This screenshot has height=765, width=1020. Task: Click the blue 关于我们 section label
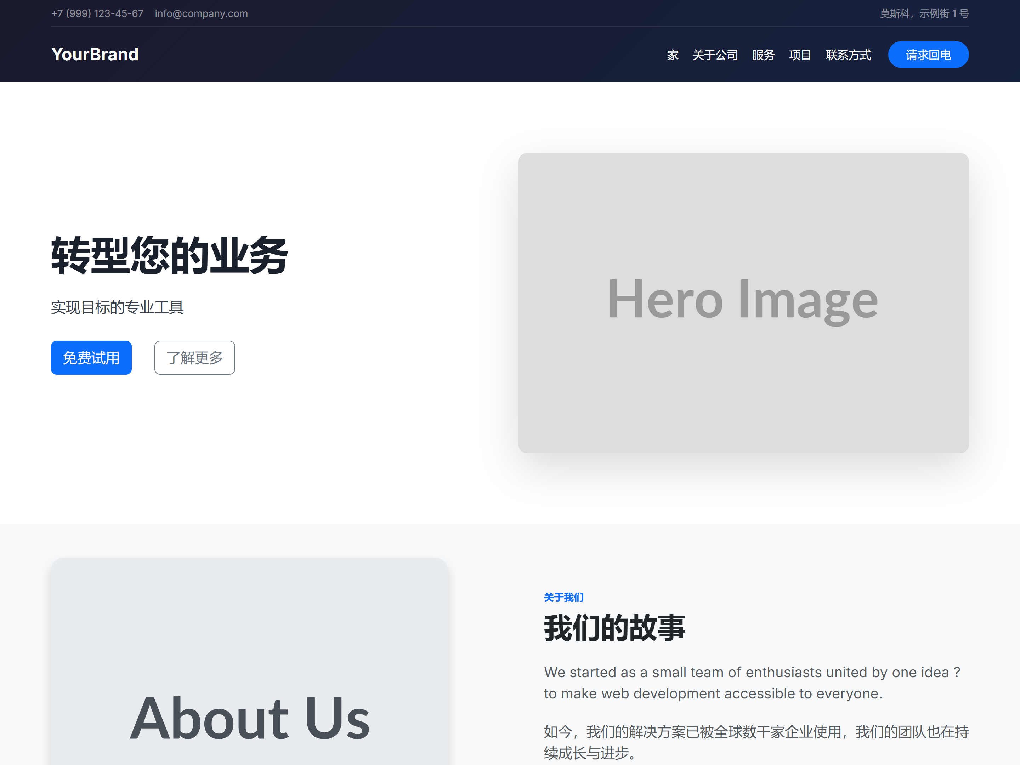coord(563,597)
